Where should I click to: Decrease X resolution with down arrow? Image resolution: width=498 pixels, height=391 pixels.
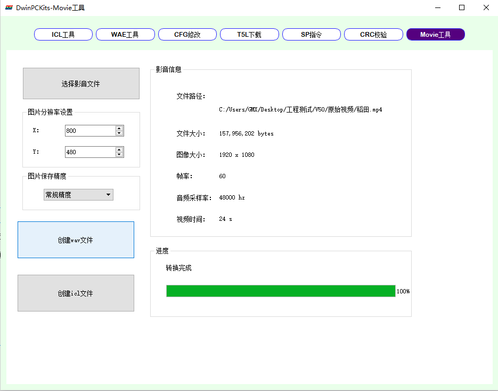coord(119,133)
